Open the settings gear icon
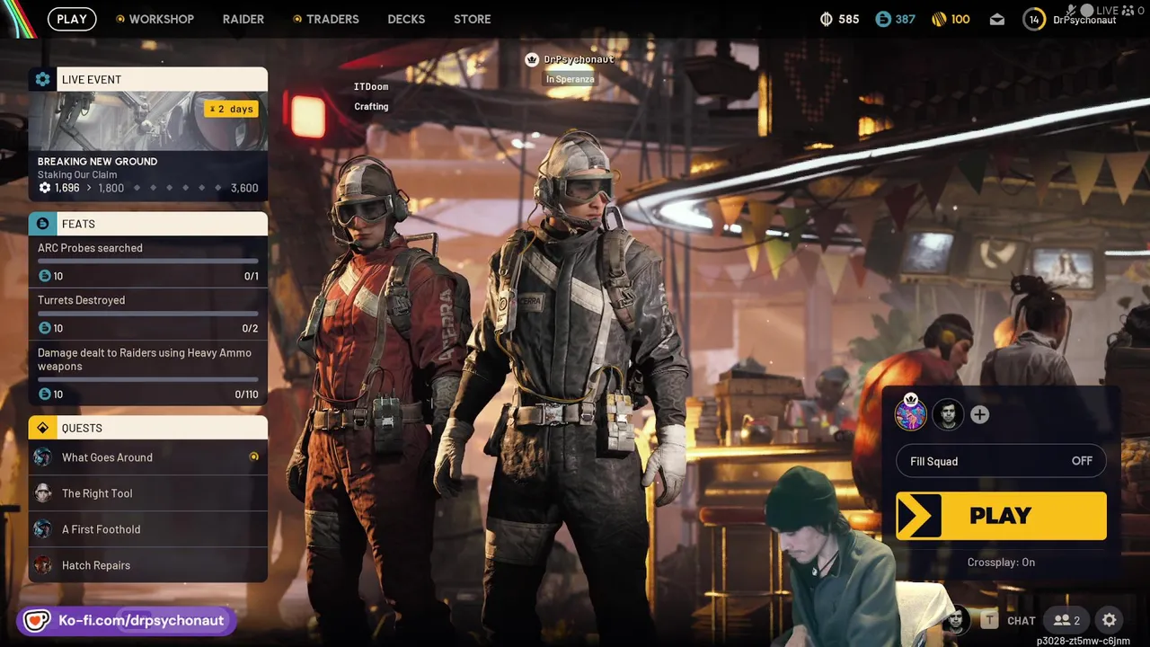This screenshot has width=1150, height=647. click(x=1110, y=620)
